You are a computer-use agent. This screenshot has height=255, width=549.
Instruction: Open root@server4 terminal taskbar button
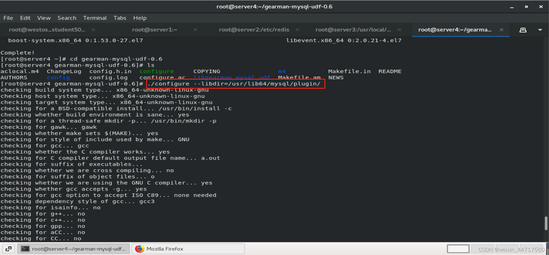(x=74, y=249)
